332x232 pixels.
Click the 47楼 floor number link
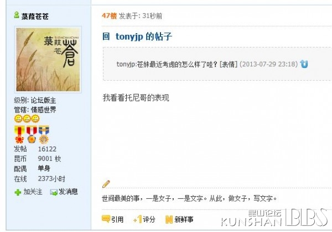(109, 15)
